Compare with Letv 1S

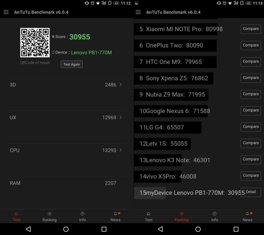tap(251, 143)
